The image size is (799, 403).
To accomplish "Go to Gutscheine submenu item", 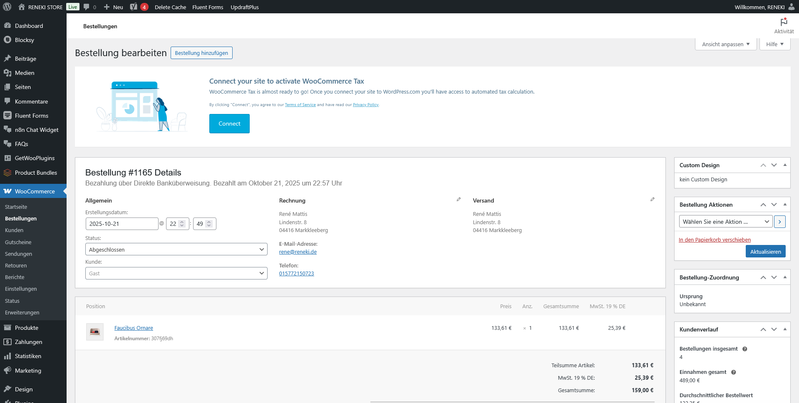I will click(x=18, y=242).
